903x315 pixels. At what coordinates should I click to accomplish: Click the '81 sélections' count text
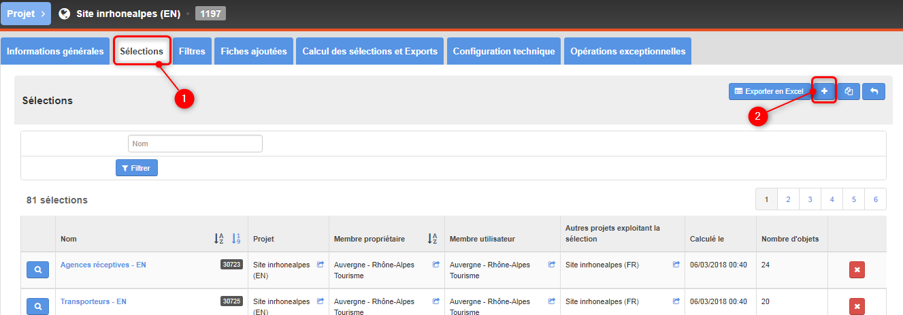click(x=57, y=200)
